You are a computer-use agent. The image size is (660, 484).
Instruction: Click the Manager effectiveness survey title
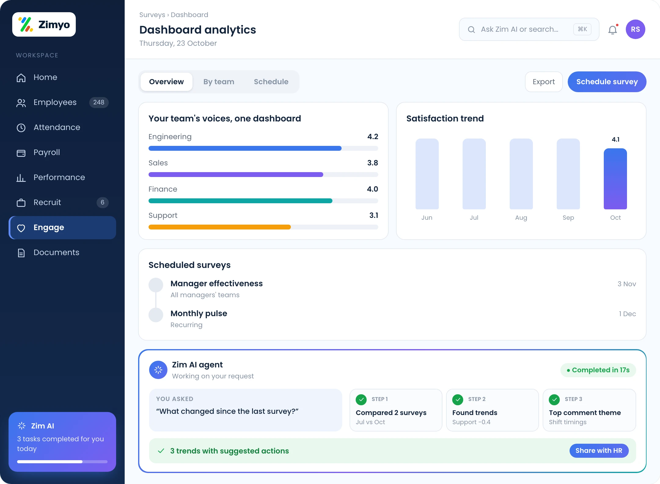[x=217, y=284]
